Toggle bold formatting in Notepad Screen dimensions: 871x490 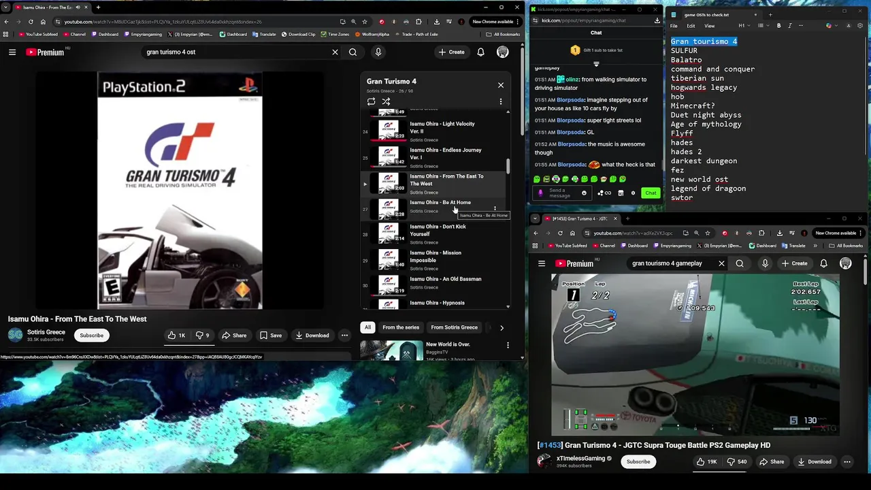[x=779, y=26]
